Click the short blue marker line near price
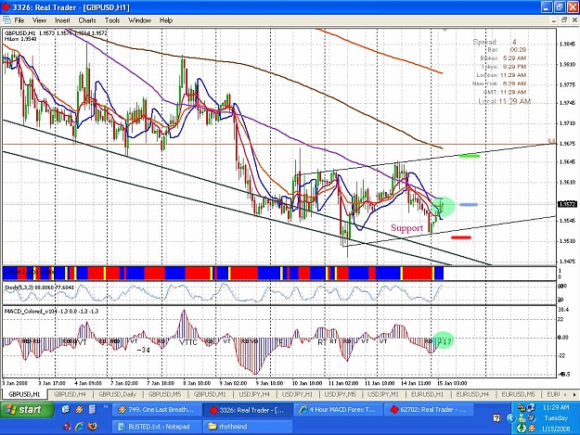This screenshot has width=580, height=435. [x=469, y=204]
